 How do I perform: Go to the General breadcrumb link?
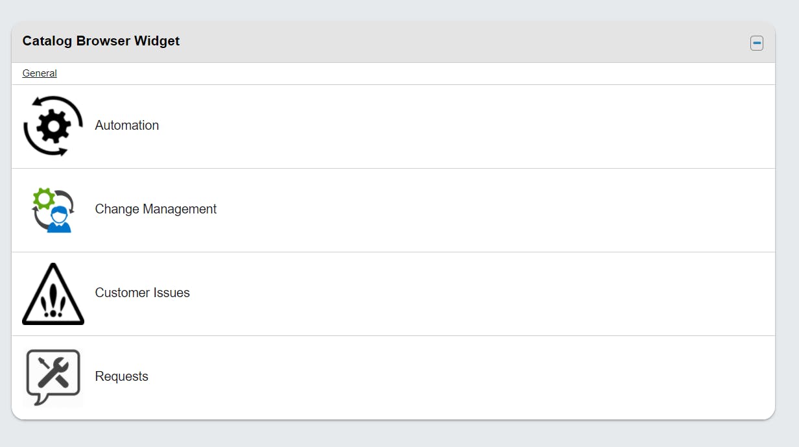click(40, 73)
